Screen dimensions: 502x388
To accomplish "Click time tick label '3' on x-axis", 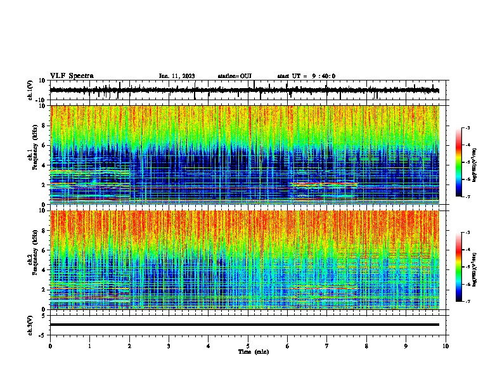I will point(169,346).
